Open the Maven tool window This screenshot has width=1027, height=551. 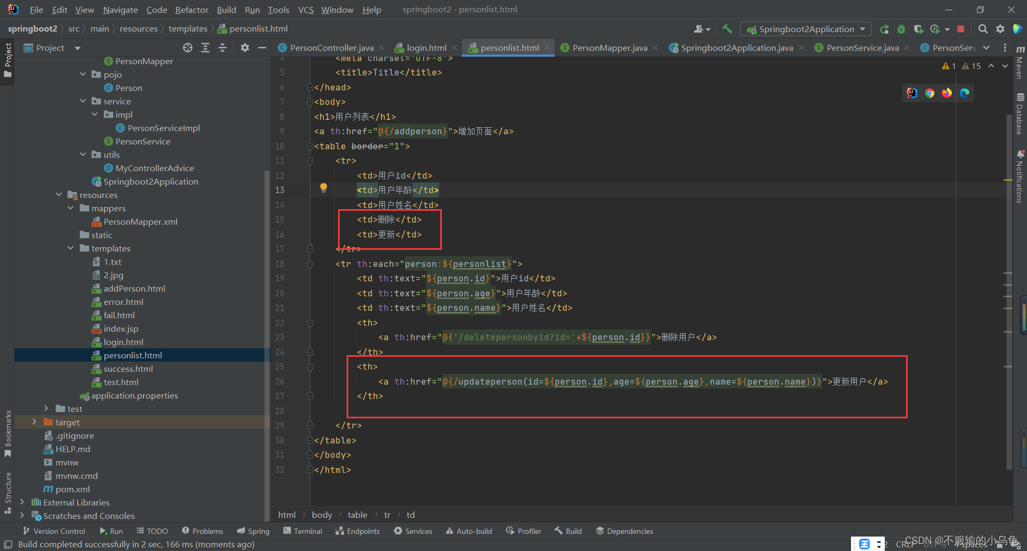point(1020,63)
